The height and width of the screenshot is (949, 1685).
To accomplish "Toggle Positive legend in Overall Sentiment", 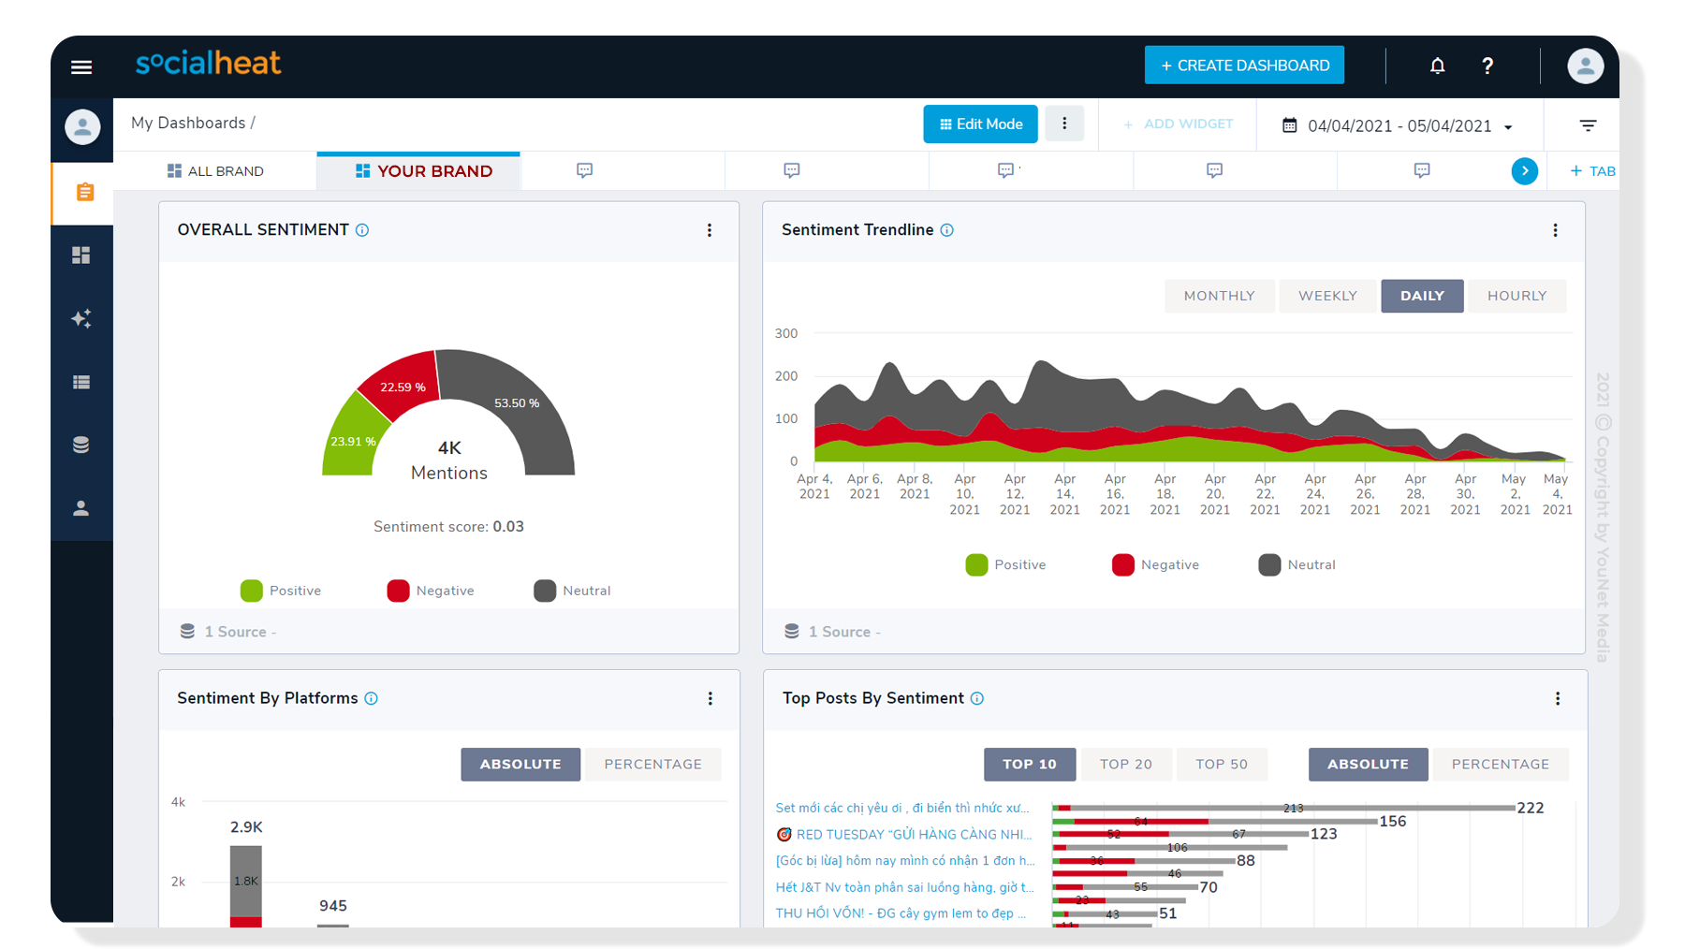I will point(281,591).
